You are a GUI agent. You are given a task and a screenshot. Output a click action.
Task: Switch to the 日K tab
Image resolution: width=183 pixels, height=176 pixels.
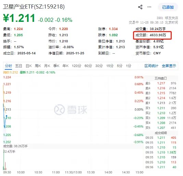29,66
